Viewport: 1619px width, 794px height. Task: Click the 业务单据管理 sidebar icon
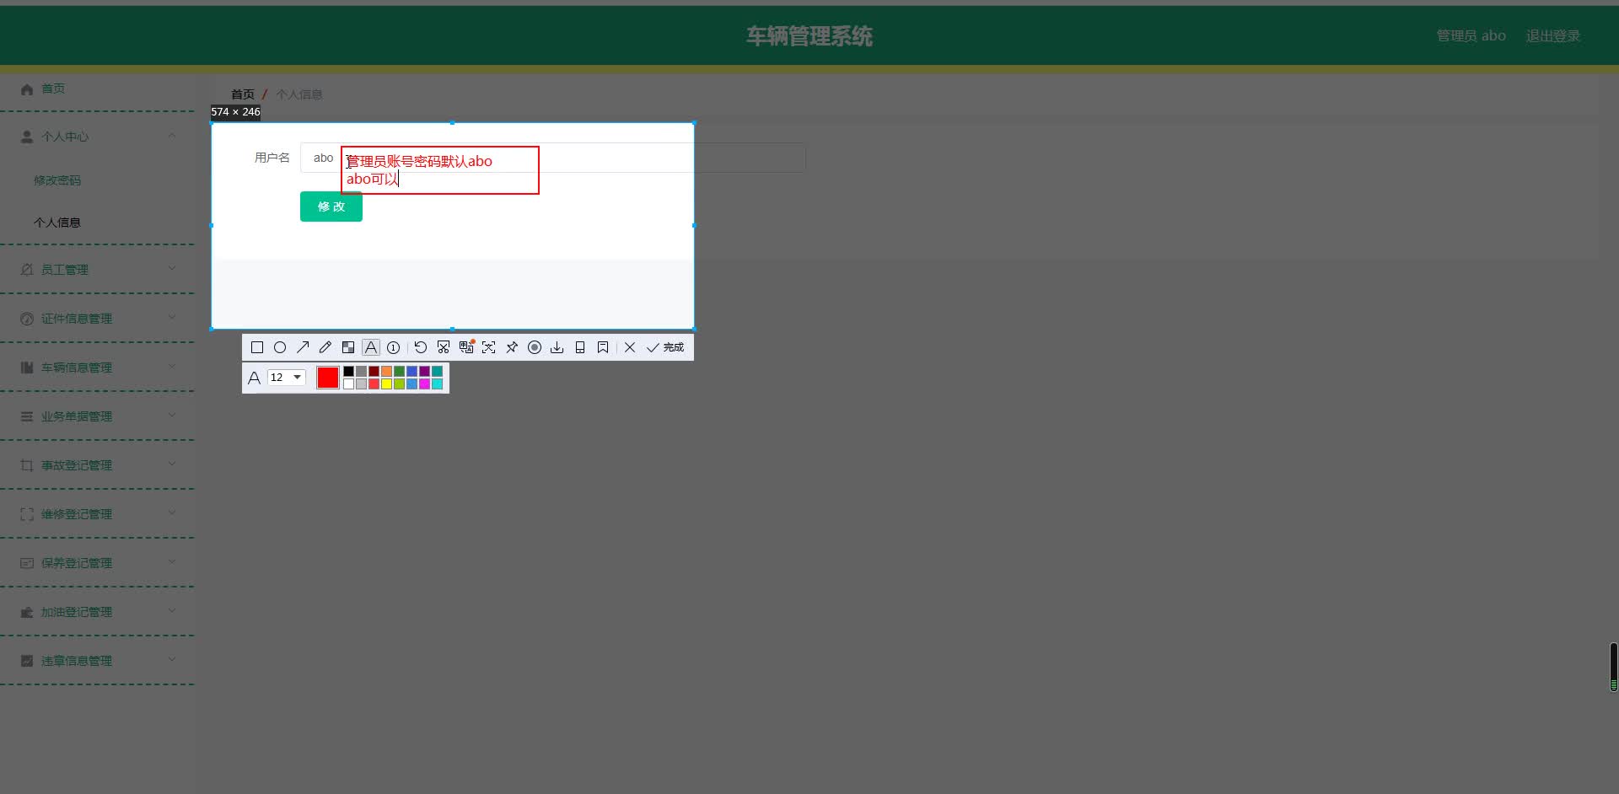click(x=27, y=416)
